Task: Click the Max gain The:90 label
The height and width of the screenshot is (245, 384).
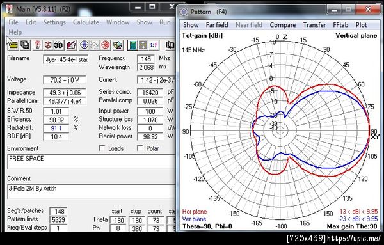Action: (x=352, y=226)
